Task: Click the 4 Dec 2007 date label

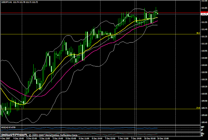Action: [5, 139]
